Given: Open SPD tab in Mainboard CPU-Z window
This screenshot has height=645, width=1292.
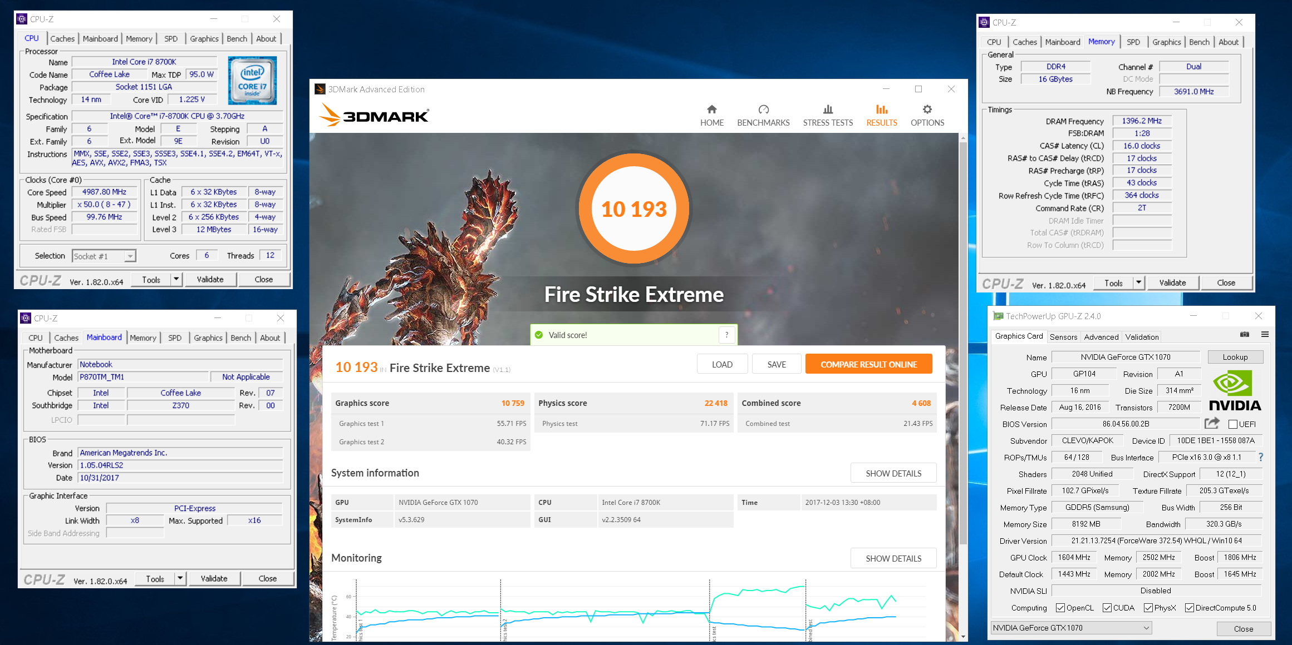Looking at the screenshot, I should (x=175, y=338).
